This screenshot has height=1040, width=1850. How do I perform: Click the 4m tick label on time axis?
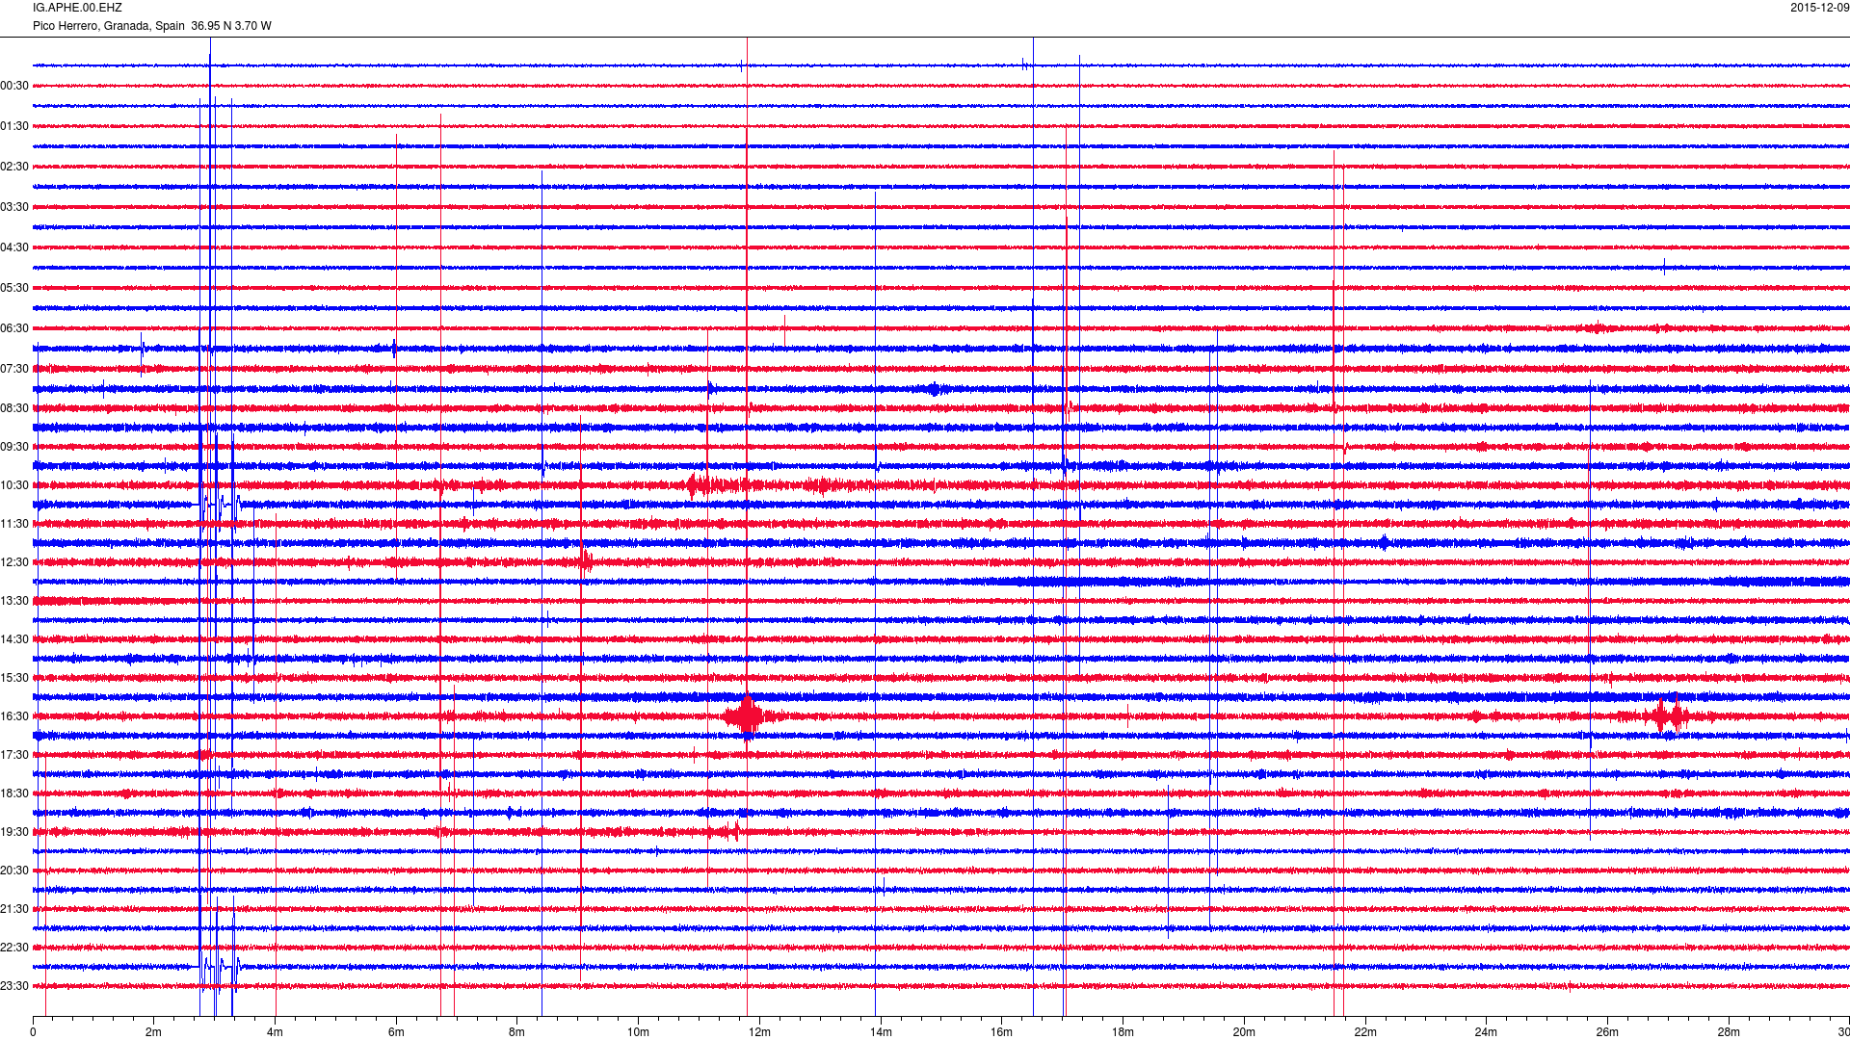[x=275, y=1032]
